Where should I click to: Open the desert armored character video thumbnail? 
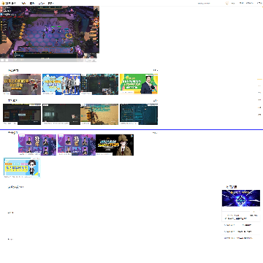99,115
